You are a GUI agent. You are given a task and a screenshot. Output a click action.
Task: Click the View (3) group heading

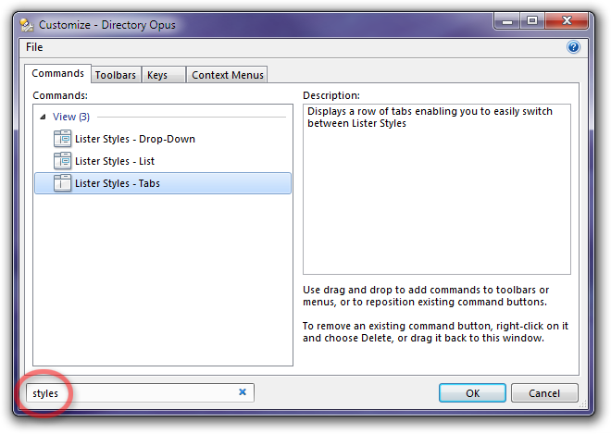pos(71,117)
